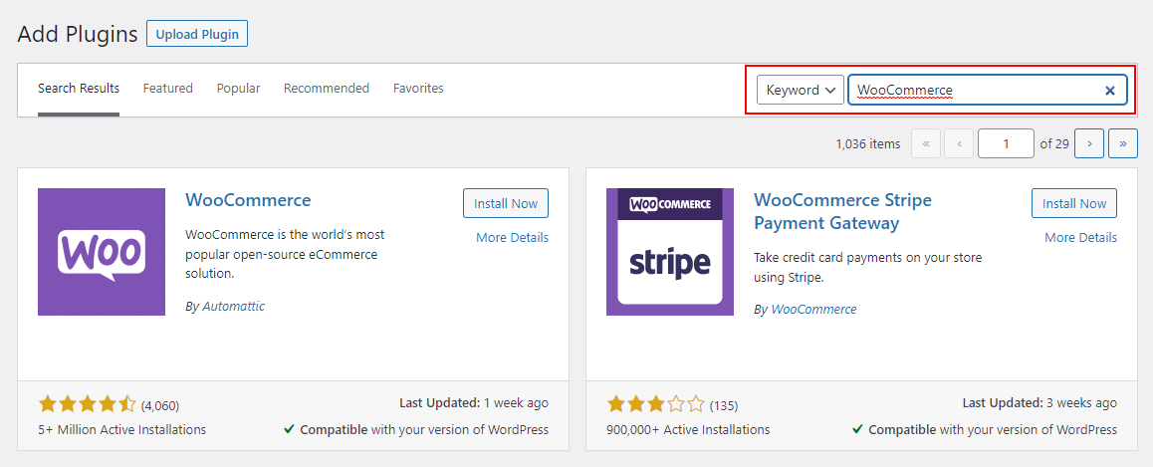This screenshot has width=1153, height=467.
Task: Click the '(135)' ratings count
Action: (x=724, y=406)
